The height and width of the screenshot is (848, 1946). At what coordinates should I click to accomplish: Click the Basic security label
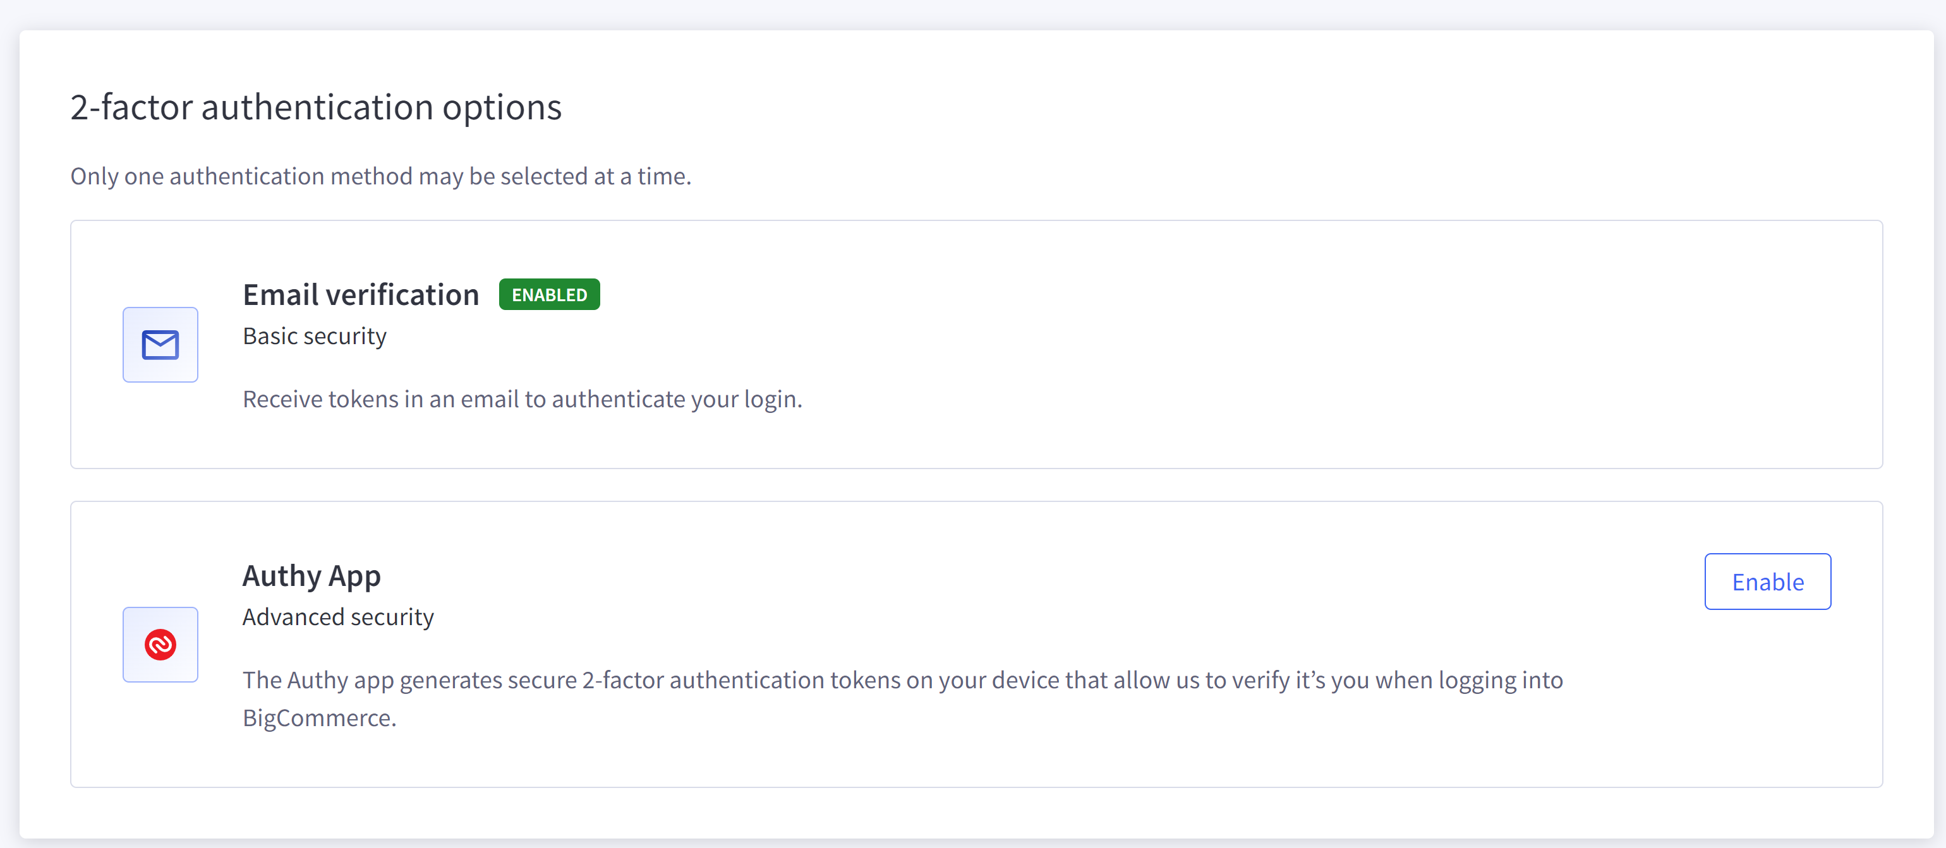coord(314,336)
